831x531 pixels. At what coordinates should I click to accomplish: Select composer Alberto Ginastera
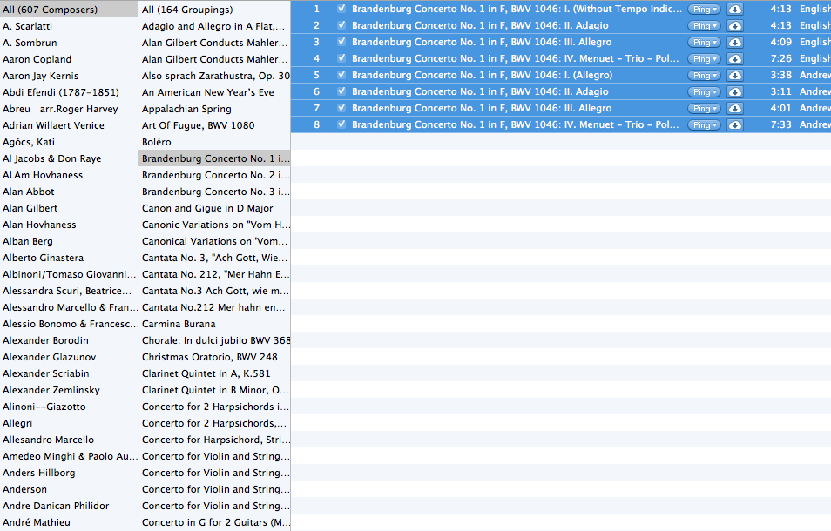(x=69, y=258)
